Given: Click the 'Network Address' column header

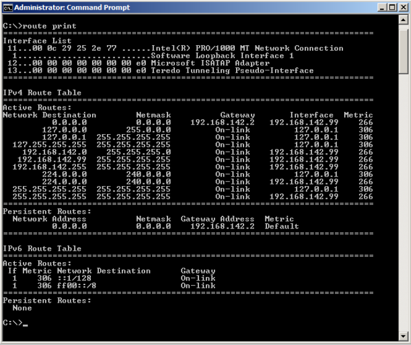Looking at the screenshot, I should (x=49, y=219).
